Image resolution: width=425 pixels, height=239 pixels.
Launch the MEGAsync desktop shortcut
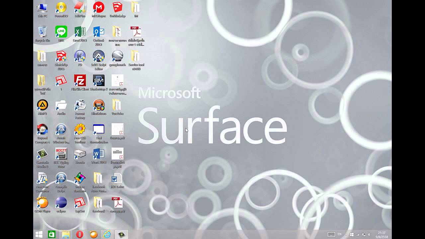pyautogui.click(x=99, y=10)
